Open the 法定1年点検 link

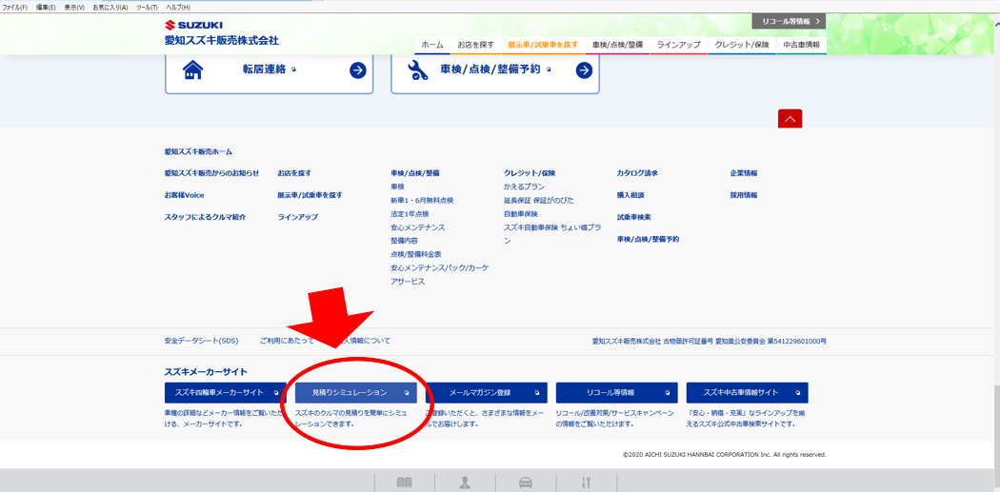point(410,213)
